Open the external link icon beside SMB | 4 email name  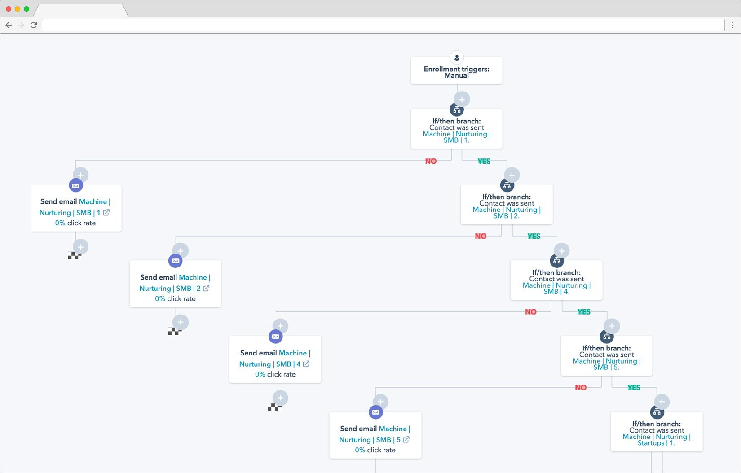[x=306, y=364]
